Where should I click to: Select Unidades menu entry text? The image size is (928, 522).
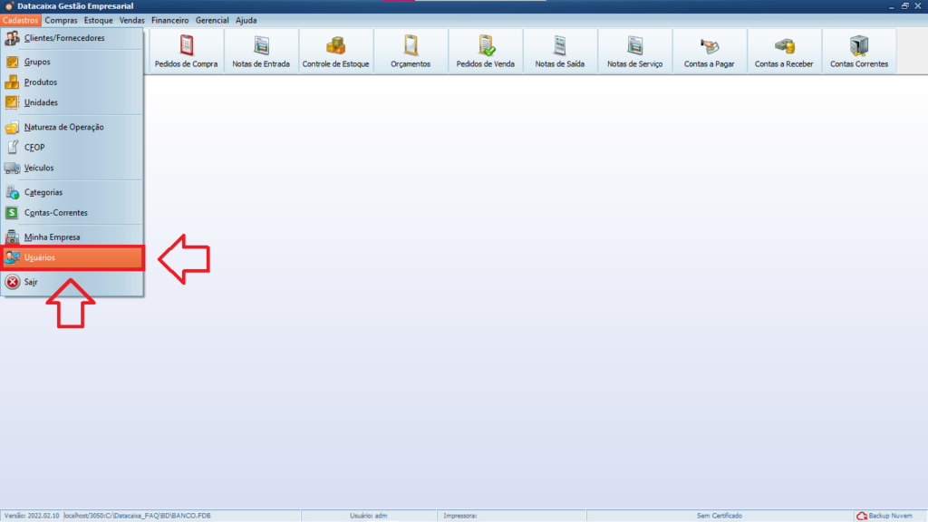point(41,102)
